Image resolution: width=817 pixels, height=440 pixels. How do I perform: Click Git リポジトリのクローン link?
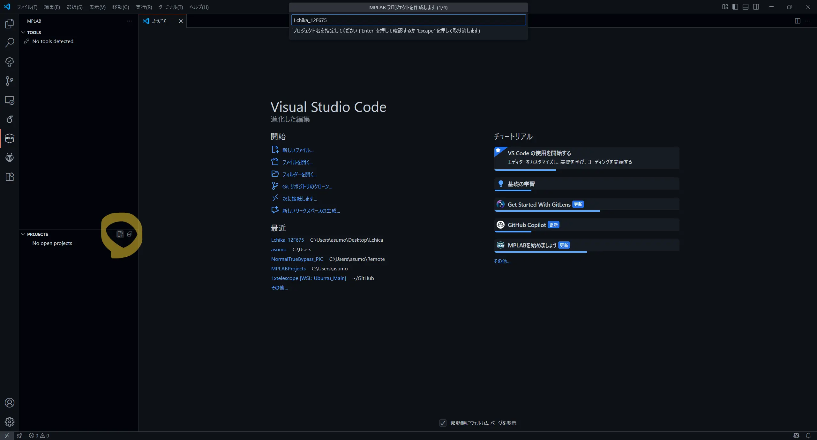(x=307, y=187)
